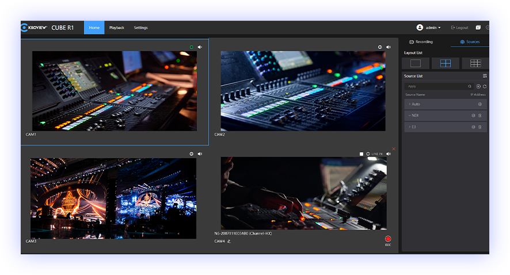The height and width of the screenshot is (275, 510).
Task: Refresh the Source List
Action: (485, 86)
